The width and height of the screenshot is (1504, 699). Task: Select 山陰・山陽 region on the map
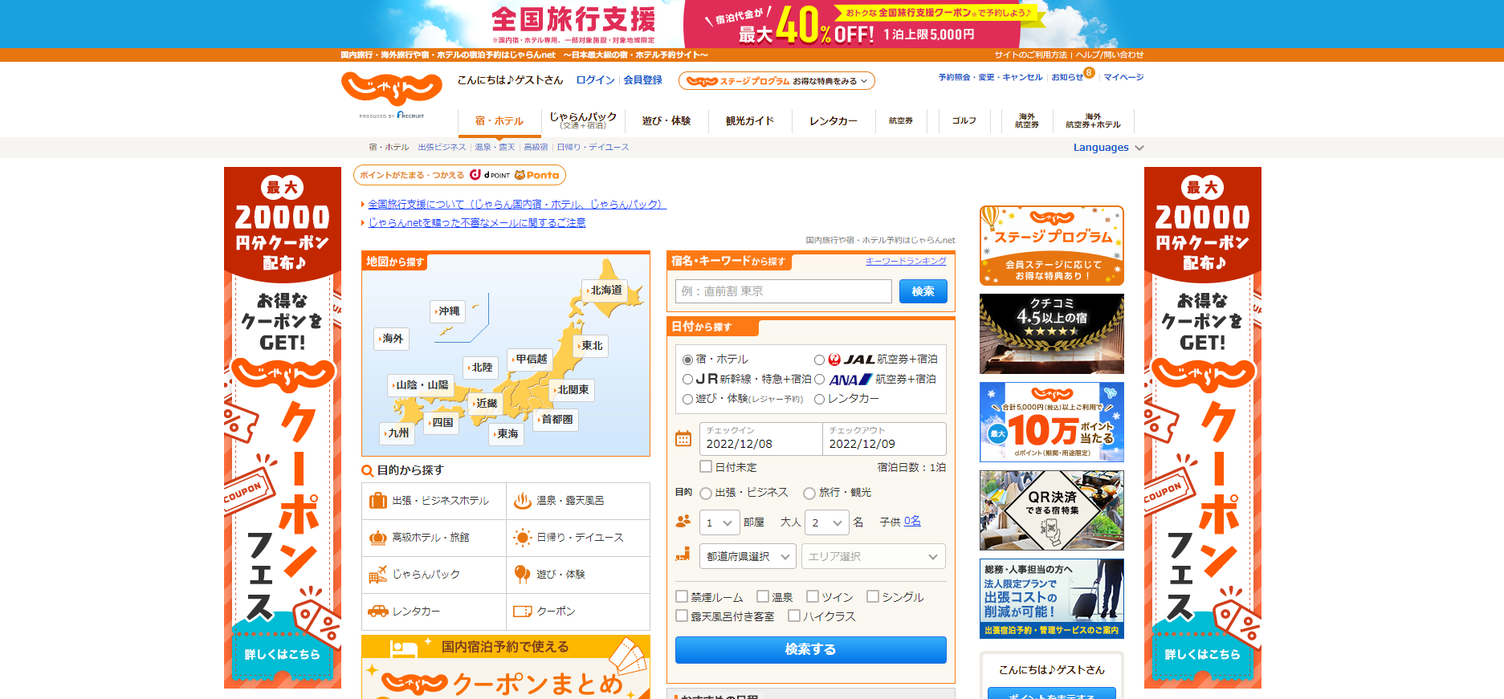(x=420, y=385)
